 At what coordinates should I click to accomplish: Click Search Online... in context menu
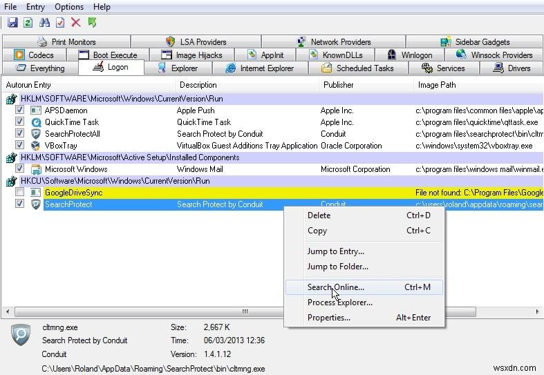coord(364,287)
